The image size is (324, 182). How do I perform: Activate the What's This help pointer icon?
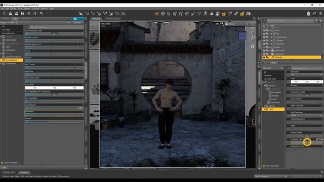coord(314,14)
